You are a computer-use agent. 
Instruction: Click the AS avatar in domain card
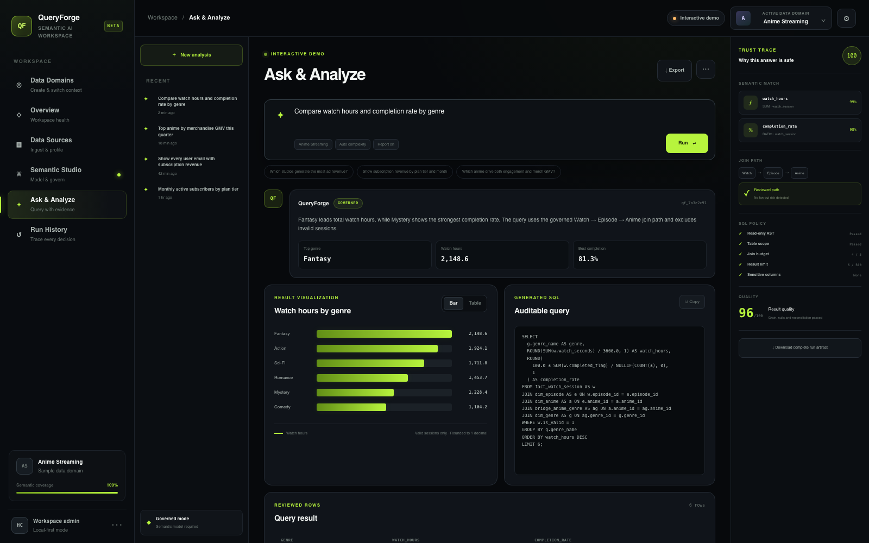(x=24, y=466)
